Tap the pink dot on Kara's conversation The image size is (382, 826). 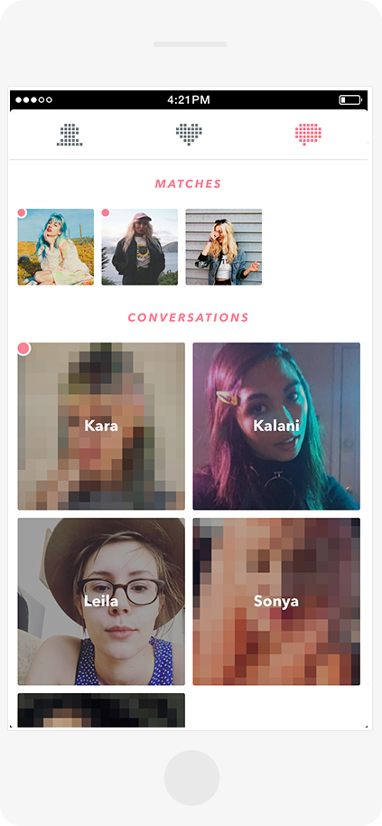click(x=23, y=348)
